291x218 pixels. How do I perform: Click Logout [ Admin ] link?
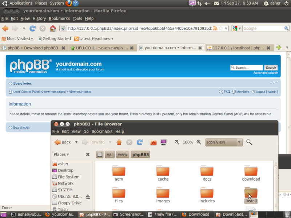265,92
